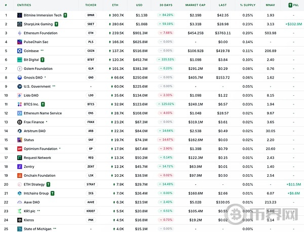Sort table by MARKET CAP column header
Image resolution: width=304 pixels, height=232 pixels.
tap(195, 5)
